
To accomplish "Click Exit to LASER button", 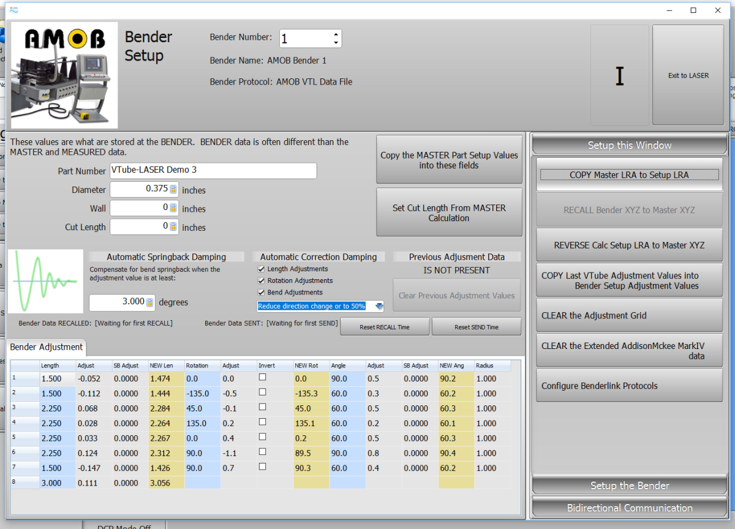I will click(x=688, y=75).
